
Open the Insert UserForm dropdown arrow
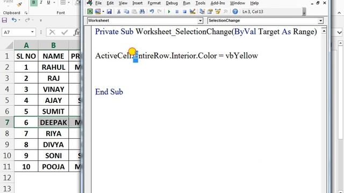[x=103, y=12]
